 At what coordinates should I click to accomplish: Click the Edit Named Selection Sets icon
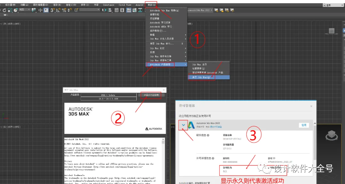pyautogui.click(x=76, y=10)
